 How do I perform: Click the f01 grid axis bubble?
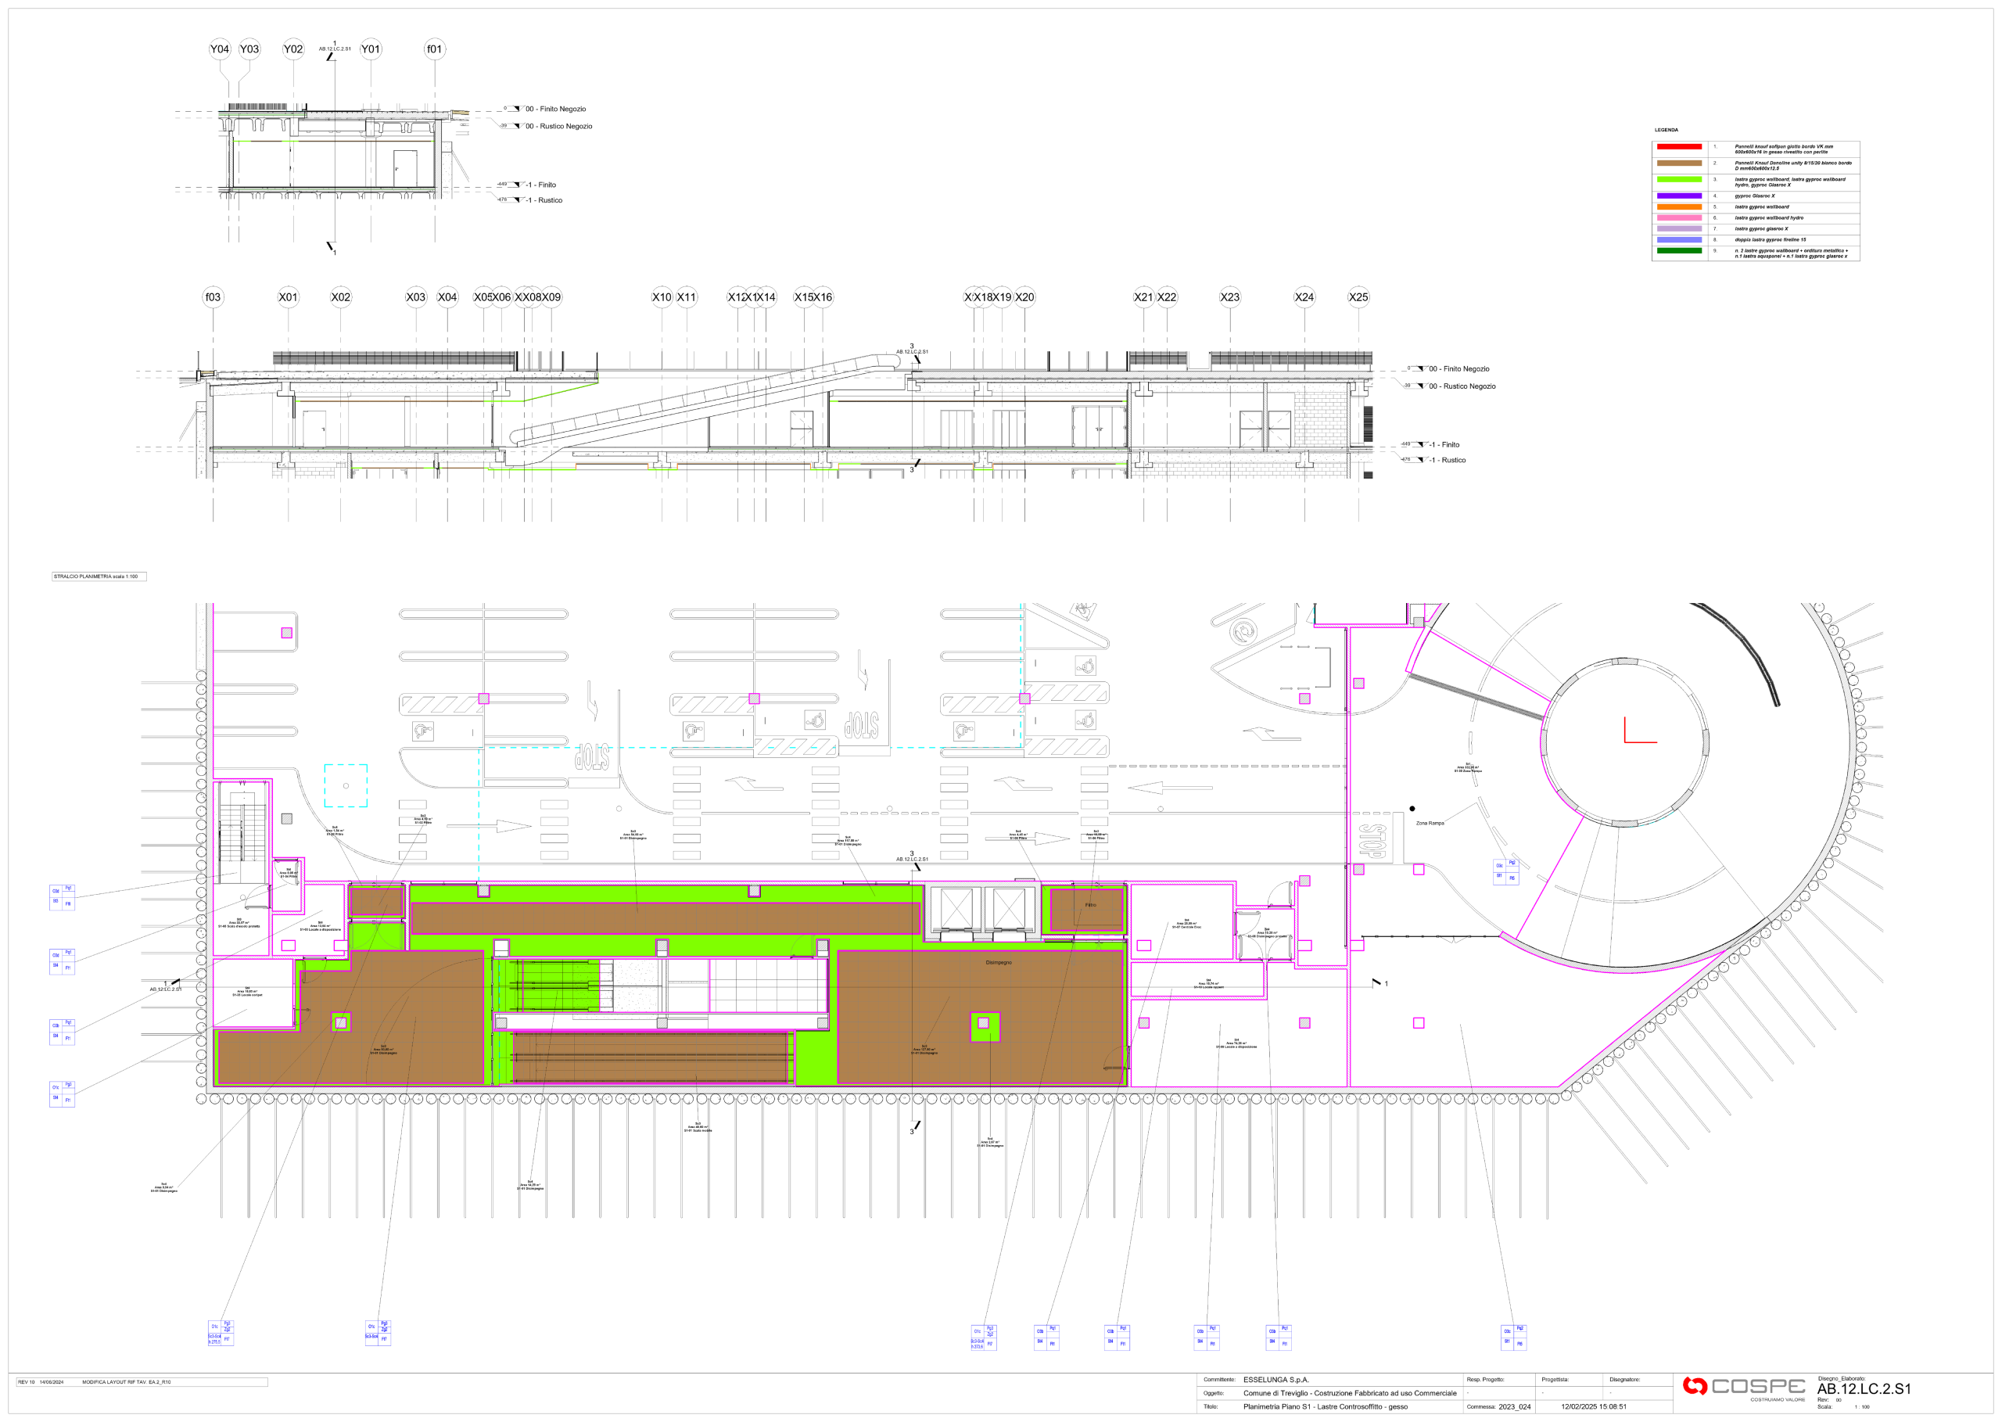(x=434, y=49)
